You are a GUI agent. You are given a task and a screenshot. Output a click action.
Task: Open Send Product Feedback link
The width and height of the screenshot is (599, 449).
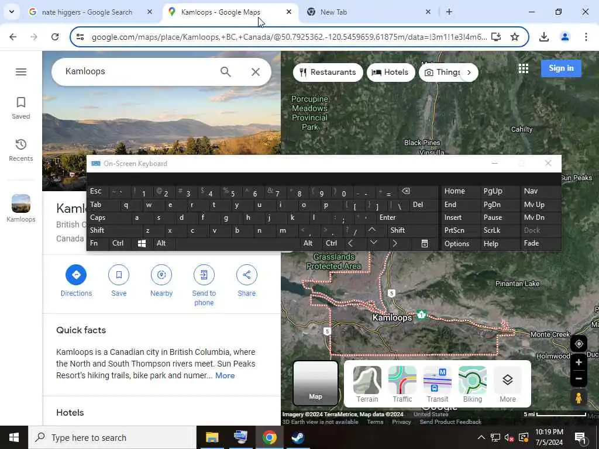pyautogui.click(x=450, y=422)
